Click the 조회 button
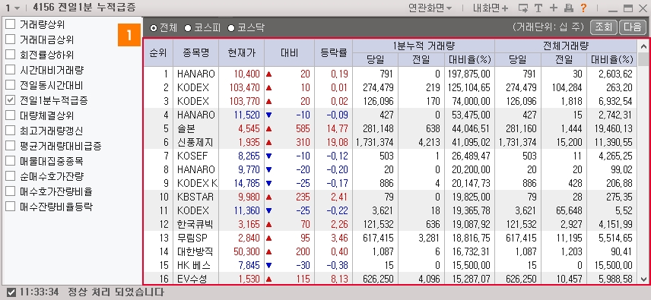The width and height of the screenshot is (651, 300). click(604, 27)
